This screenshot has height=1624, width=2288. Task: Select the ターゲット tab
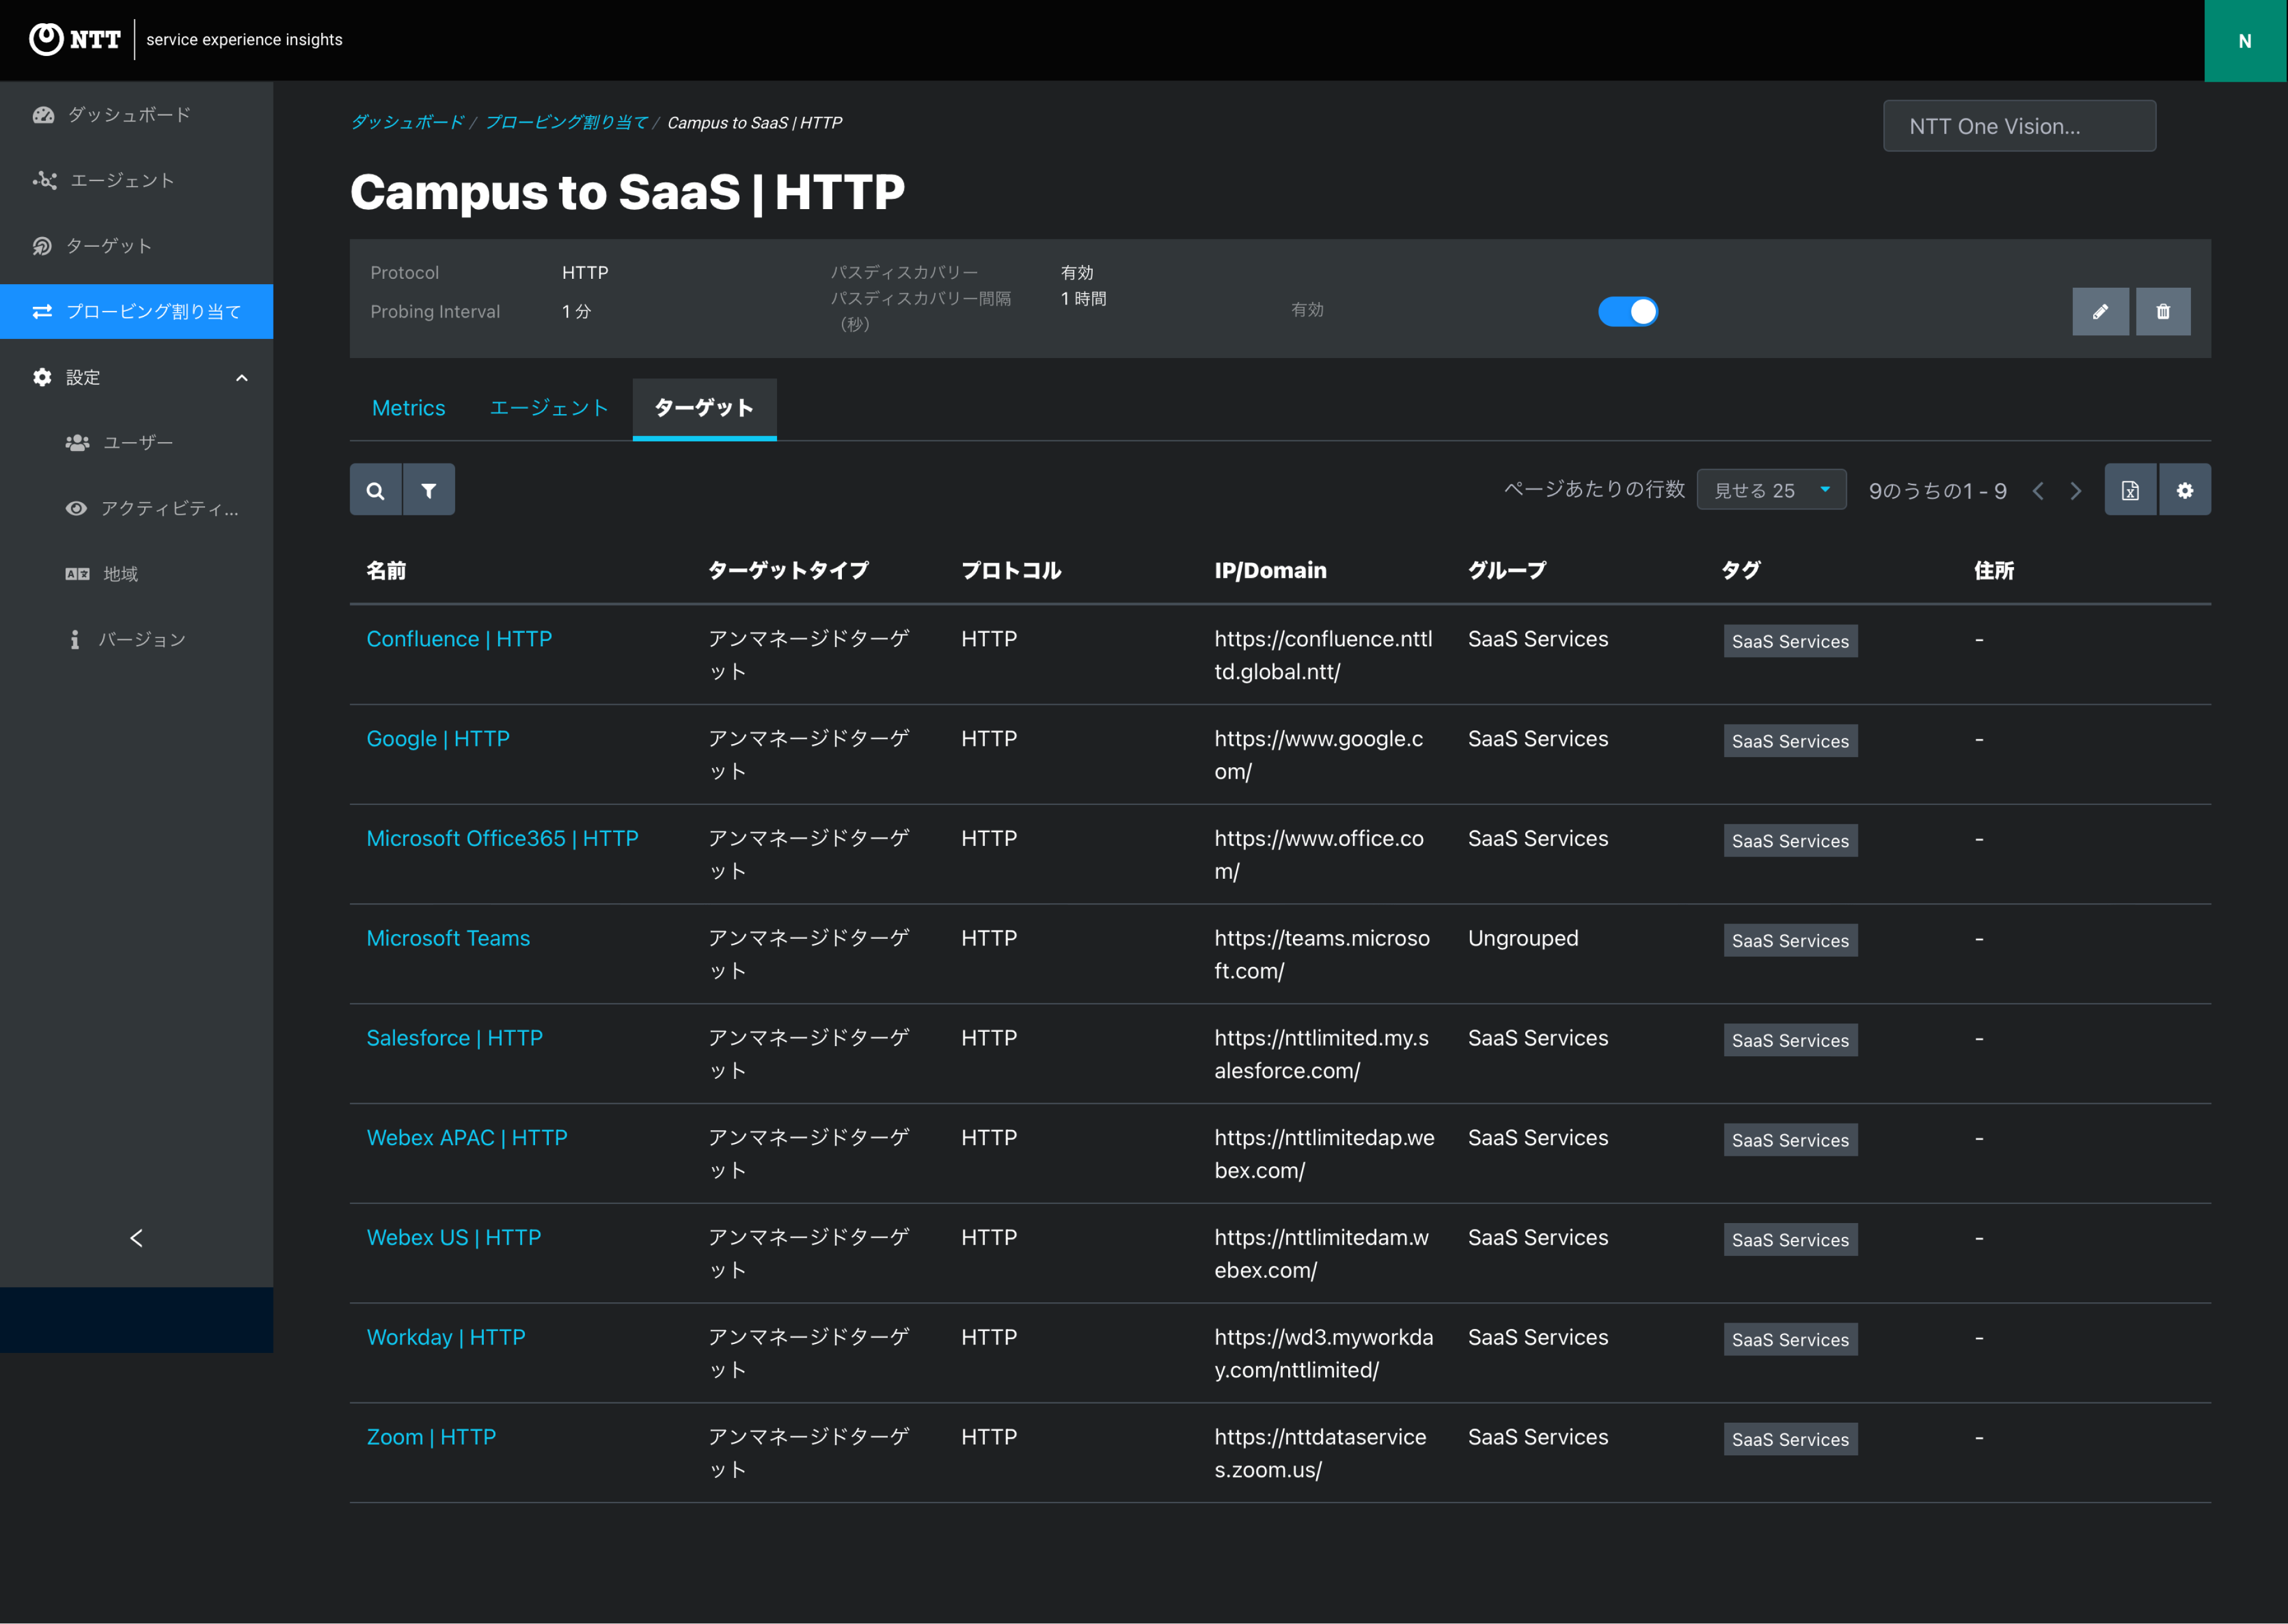[704, 408]
